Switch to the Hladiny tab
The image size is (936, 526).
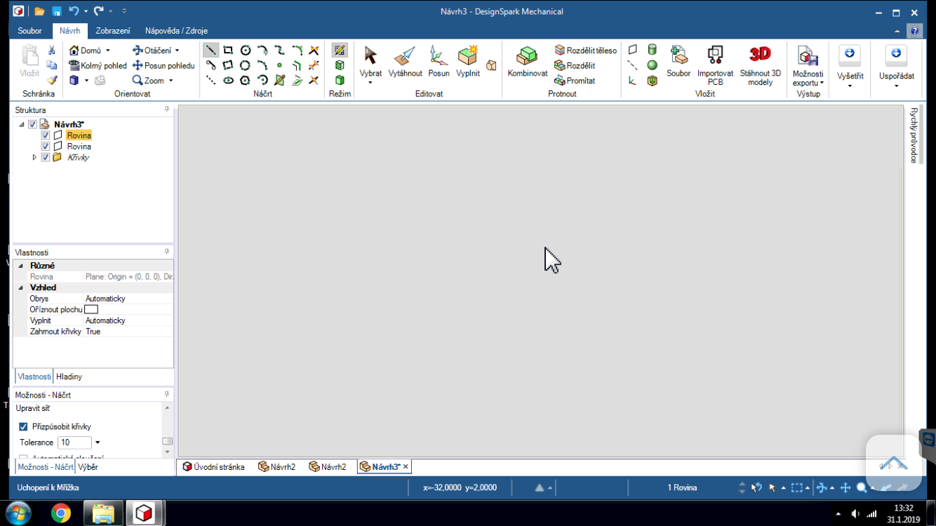(69, 377)
